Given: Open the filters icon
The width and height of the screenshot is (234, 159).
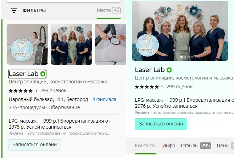Looking at the screenshot, I should [x=14, y=11].
